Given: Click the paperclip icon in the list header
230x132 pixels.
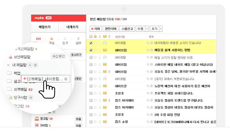Looking at the screenshot, I should coord(109,36).
